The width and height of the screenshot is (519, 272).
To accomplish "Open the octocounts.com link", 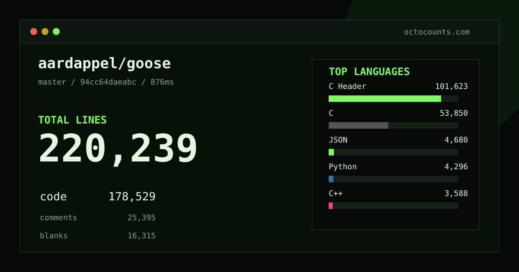I will point(437,32).
